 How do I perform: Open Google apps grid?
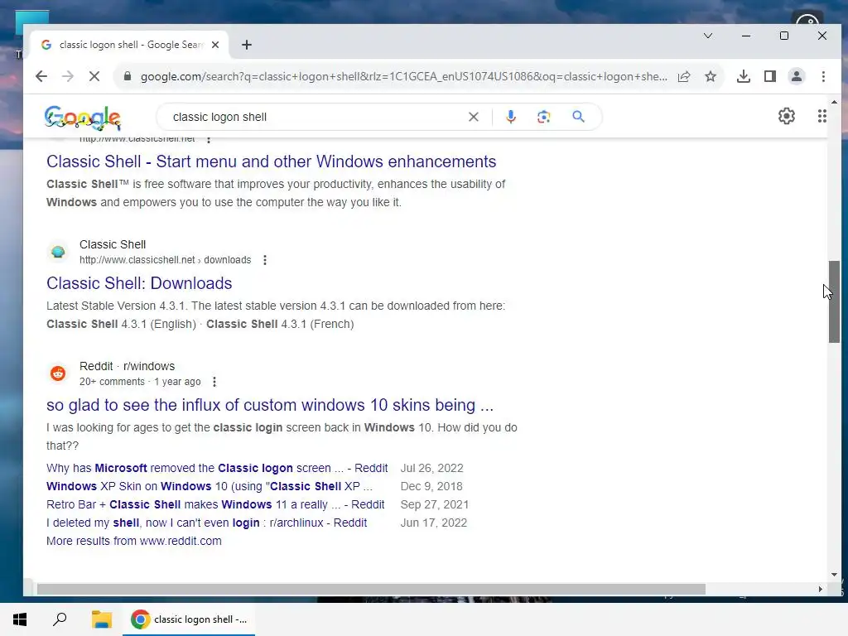coord(822,116)
